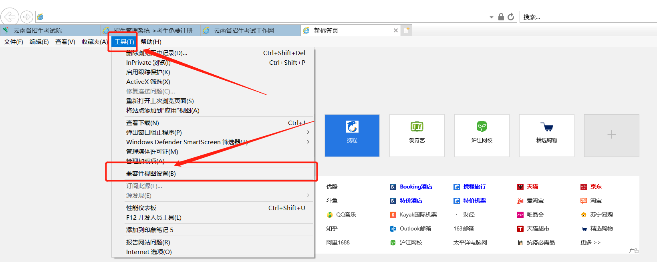Open Internet 选项(O) from menu
657x262 pixels.
point(149,252)
